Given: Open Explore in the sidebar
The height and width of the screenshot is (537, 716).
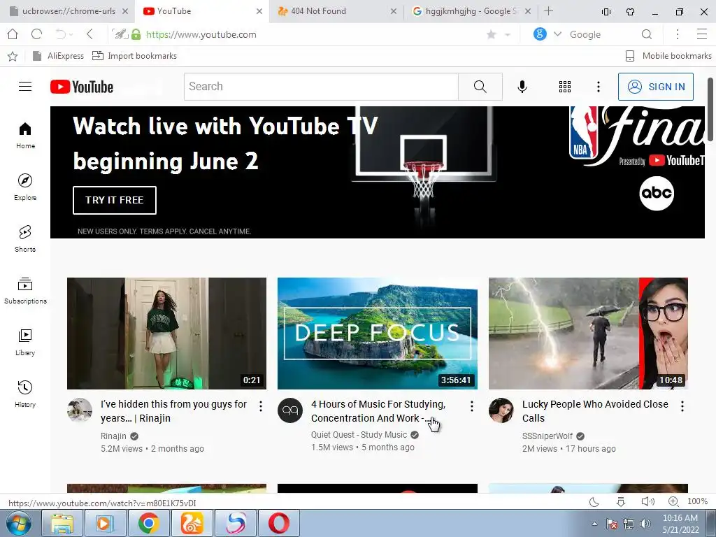Looking at the screenshot, I should [x=25, y=187].
